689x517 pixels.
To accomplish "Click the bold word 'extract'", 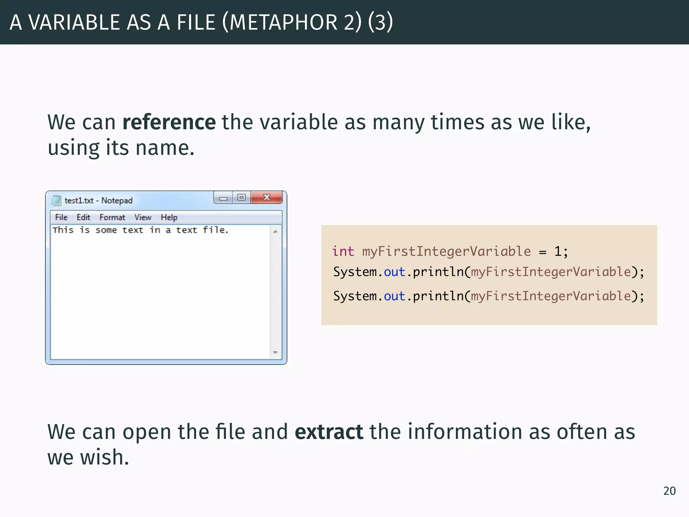I will point(329,432).
